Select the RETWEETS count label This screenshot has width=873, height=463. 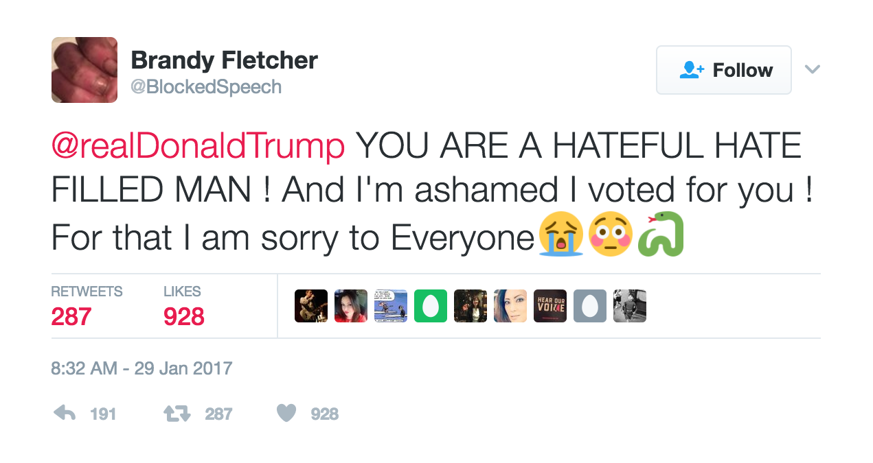click(x=87, y=291)
